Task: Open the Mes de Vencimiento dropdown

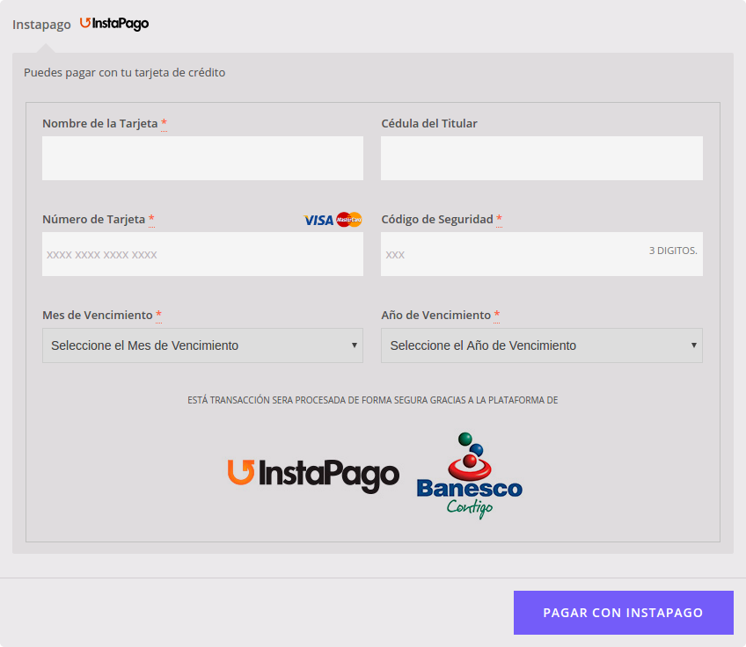Action: pos(202,345)
